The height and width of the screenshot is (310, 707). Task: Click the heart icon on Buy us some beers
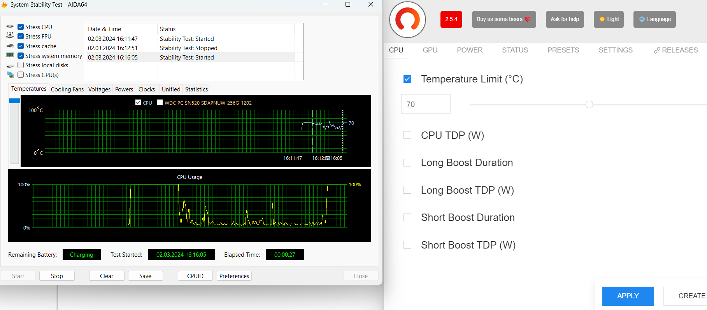528,19
